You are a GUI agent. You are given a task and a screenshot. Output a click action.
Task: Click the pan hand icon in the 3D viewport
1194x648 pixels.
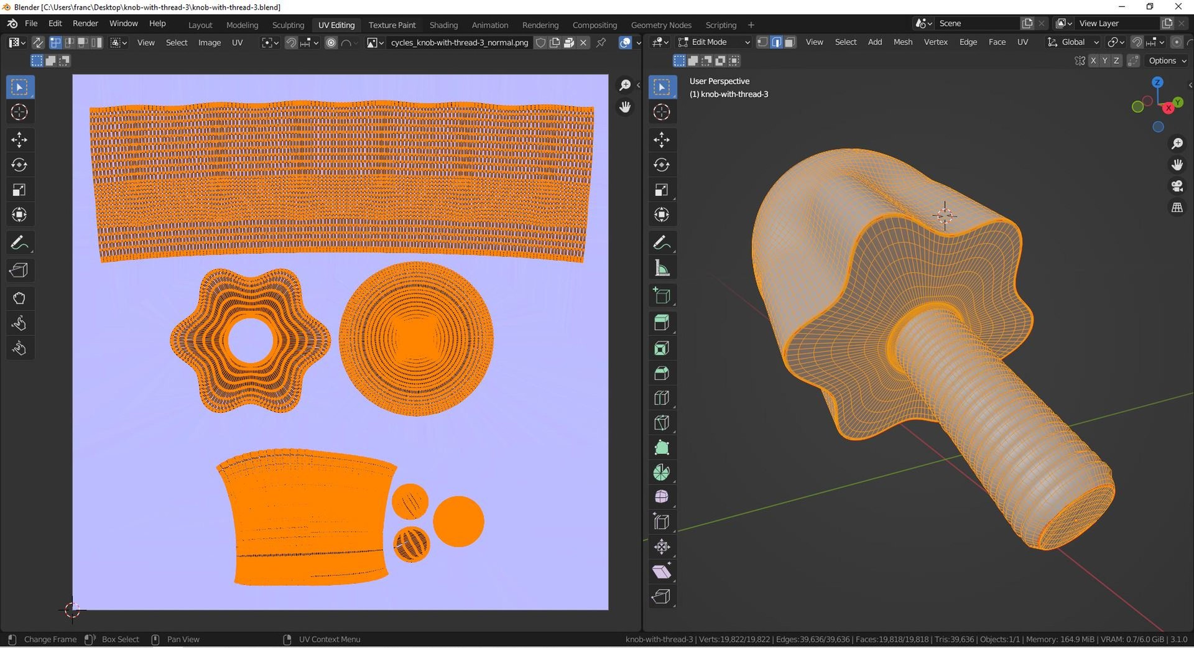click(1177, 165)
